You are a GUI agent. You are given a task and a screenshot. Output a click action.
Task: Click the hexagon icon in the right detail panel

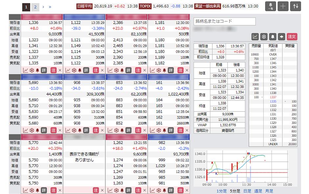[x=264, y=36]
